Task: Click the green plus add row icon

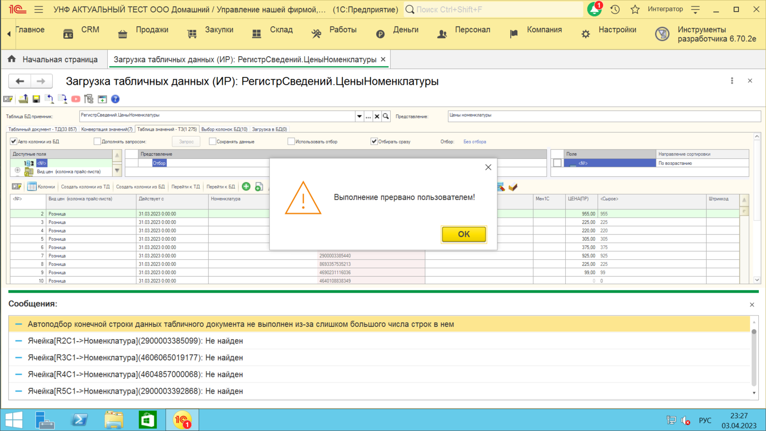Action: coord(246,187)
